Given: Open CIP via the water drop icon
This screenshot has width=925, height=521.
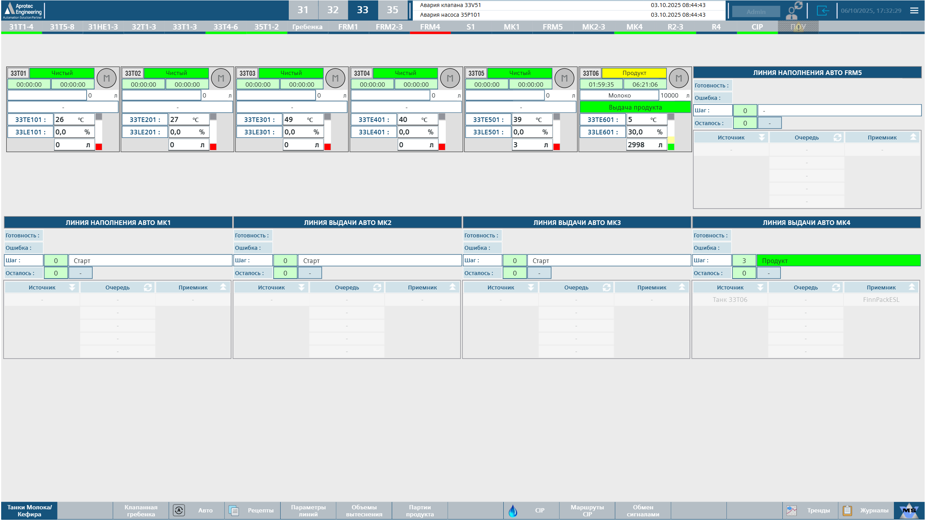Looking at the screenshot, I should click(513, 511).
